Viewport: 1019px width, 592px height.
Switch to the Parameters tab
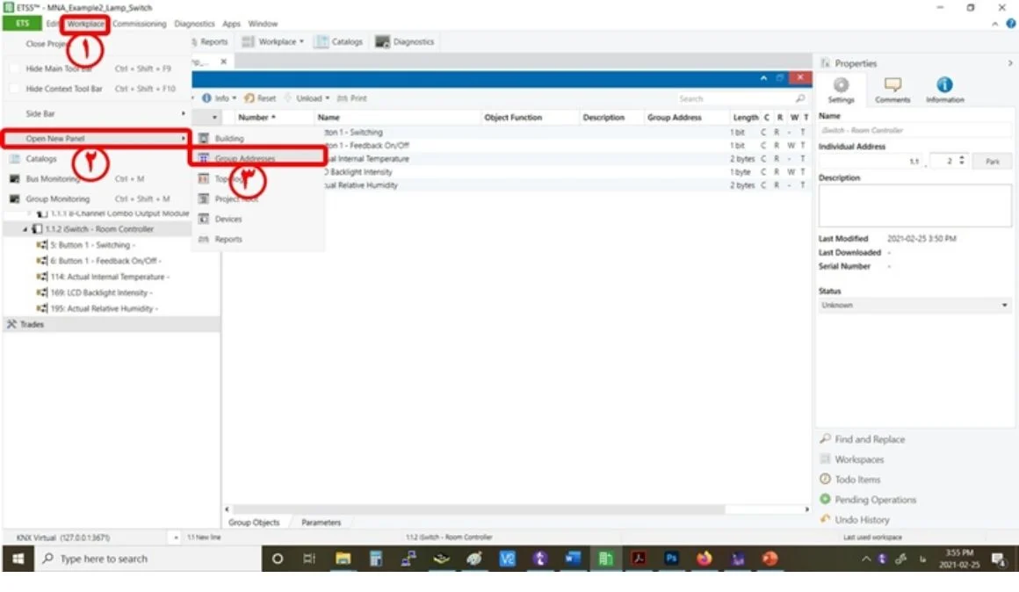[x=321, y=523]
